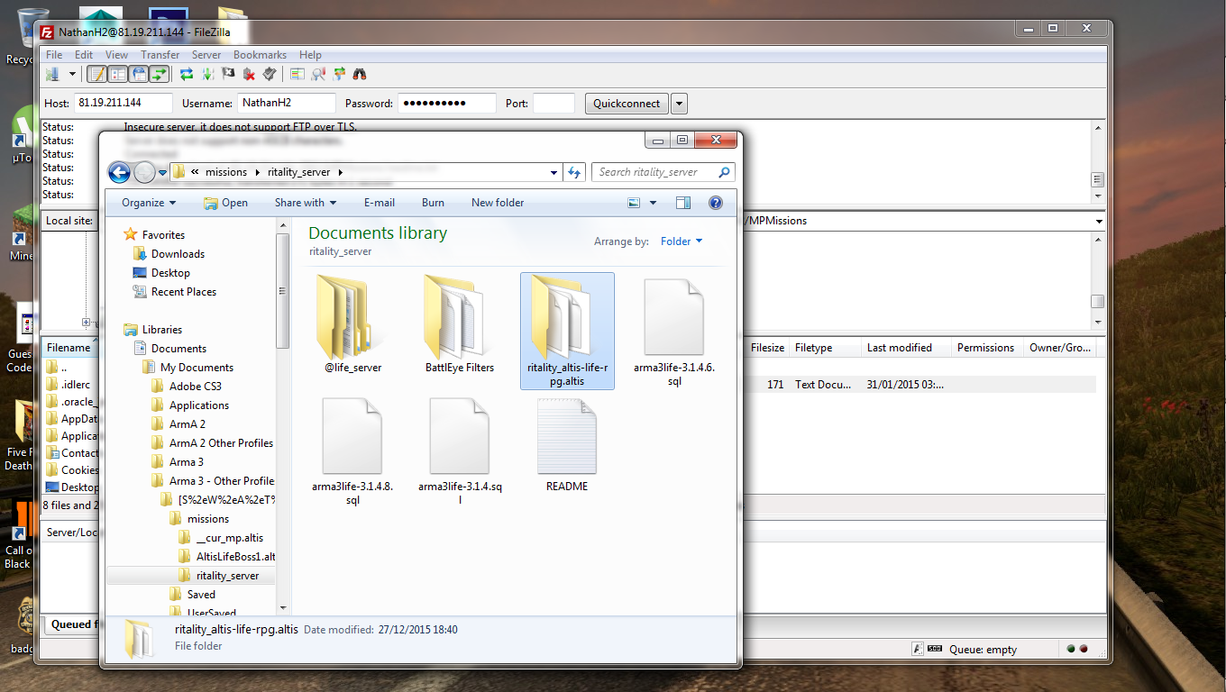Viewport: 1226px width, 692px height.
Task: Open FileZilla File menu
Action: coord(54,55)
